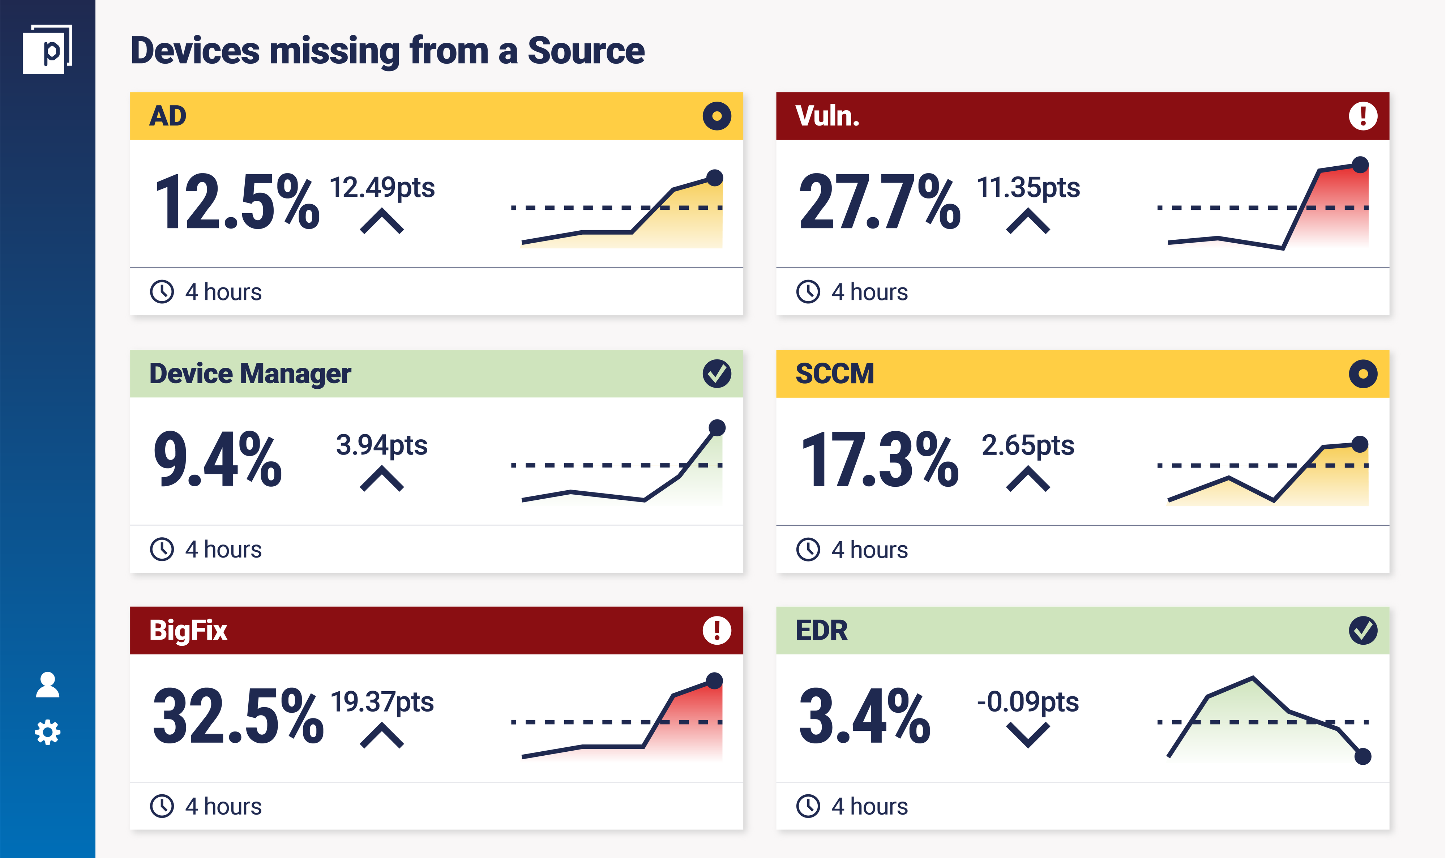Image resolution: width=1446 pixels, height=858 pixels.
Task: Open the user profile icon
Action: [x=47, y=684]
